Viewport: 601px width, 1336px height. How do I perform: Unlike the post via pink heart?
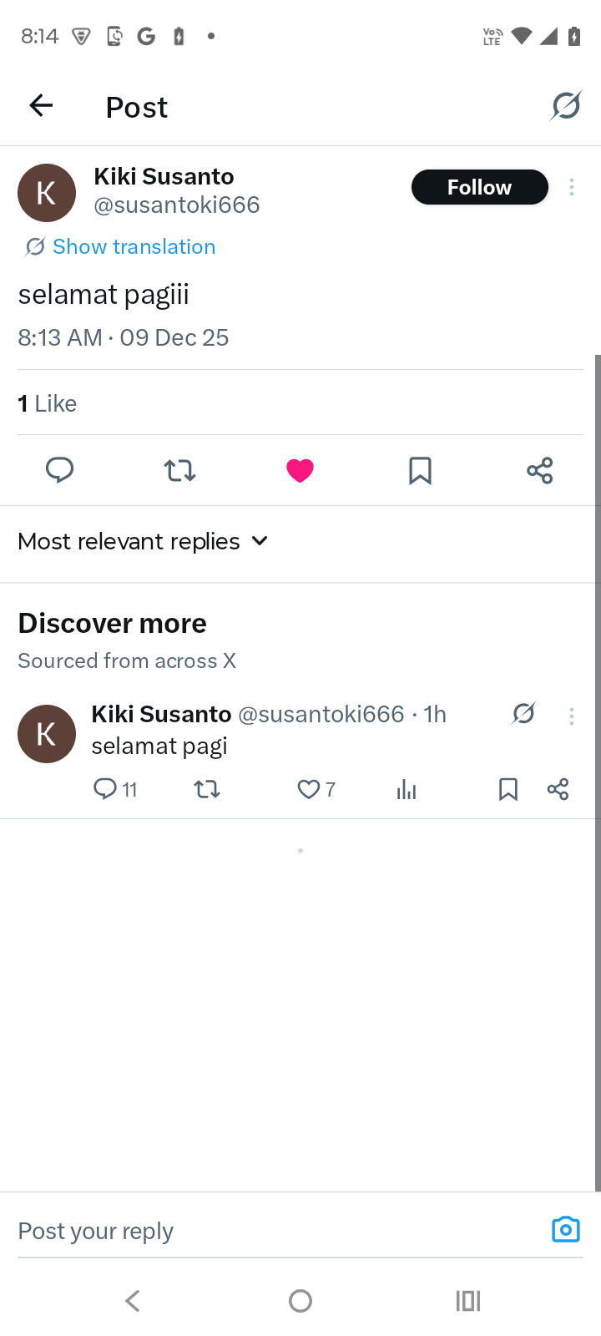300,470
